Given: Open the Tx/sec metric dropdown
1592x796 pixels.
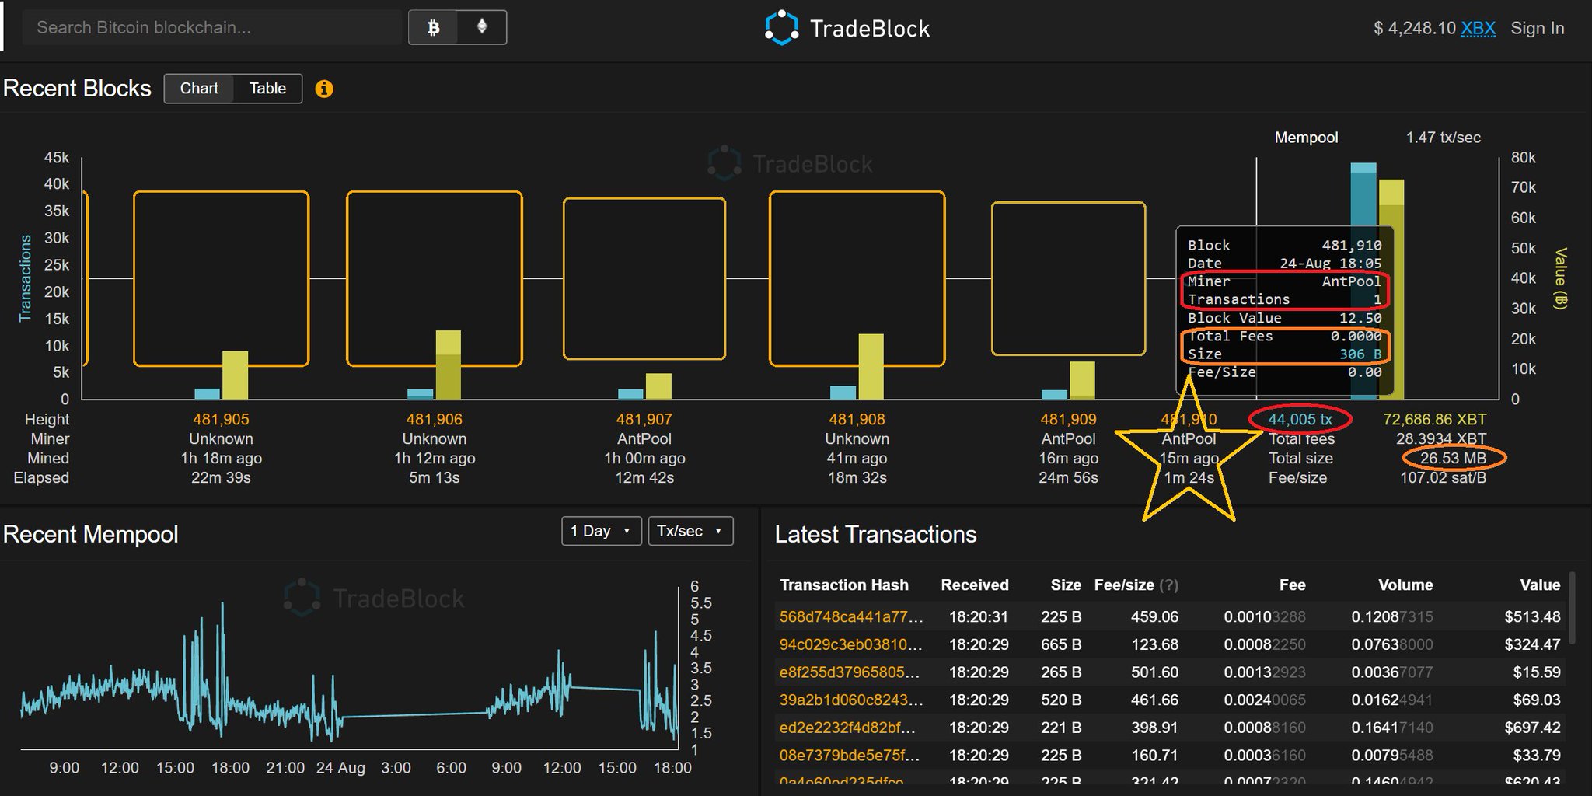Looking at the screenshot, I should (690, 531).
